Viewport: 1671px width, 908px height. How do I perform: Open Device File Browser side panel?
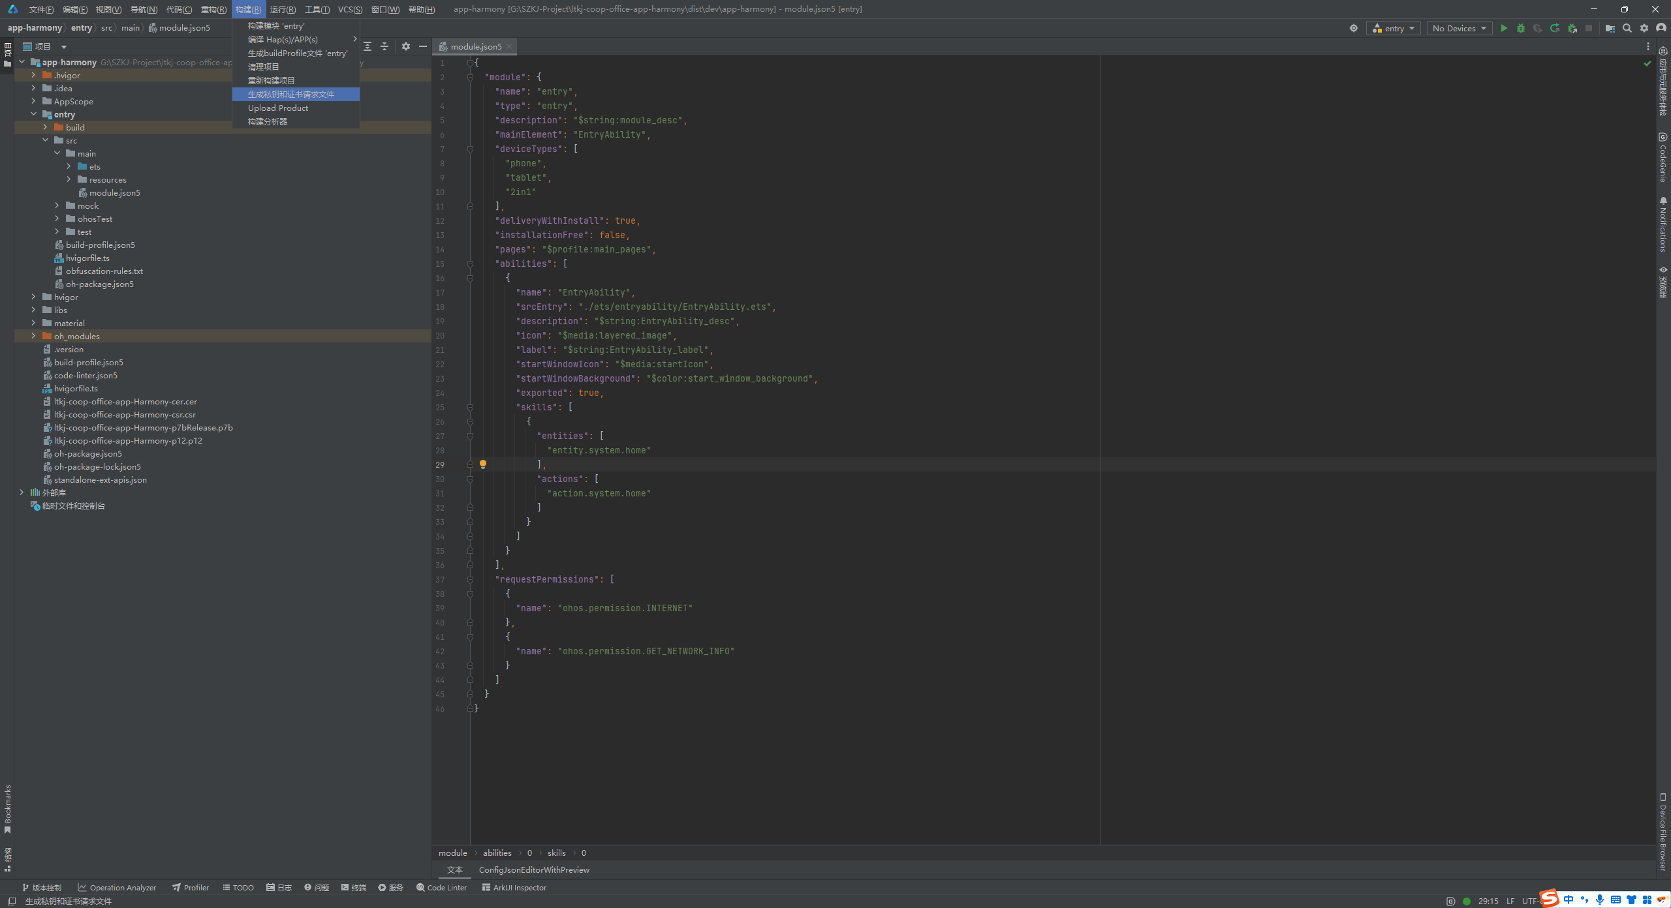[x=1663, y=831]
